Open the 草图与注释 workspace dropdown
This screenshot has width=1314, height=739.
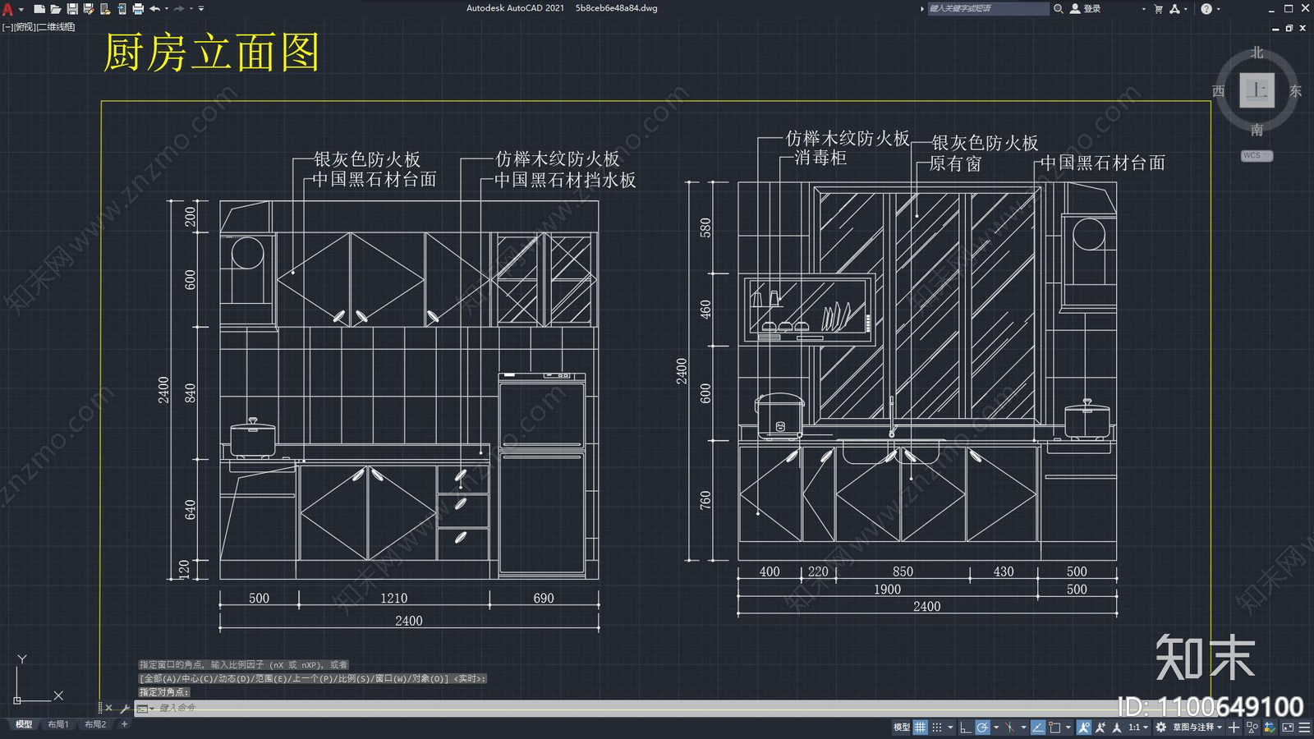(1197, 727)
